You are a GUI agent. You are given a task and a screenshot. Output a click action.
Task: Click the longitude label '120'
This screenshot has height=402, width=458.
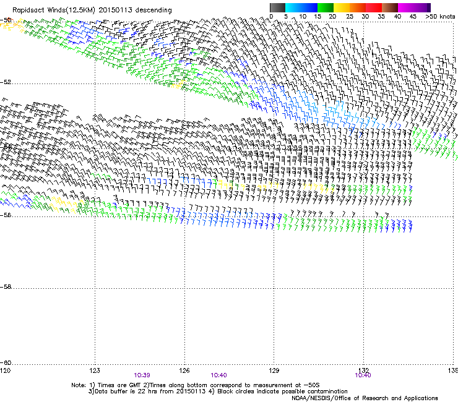(x=5, y=370)
